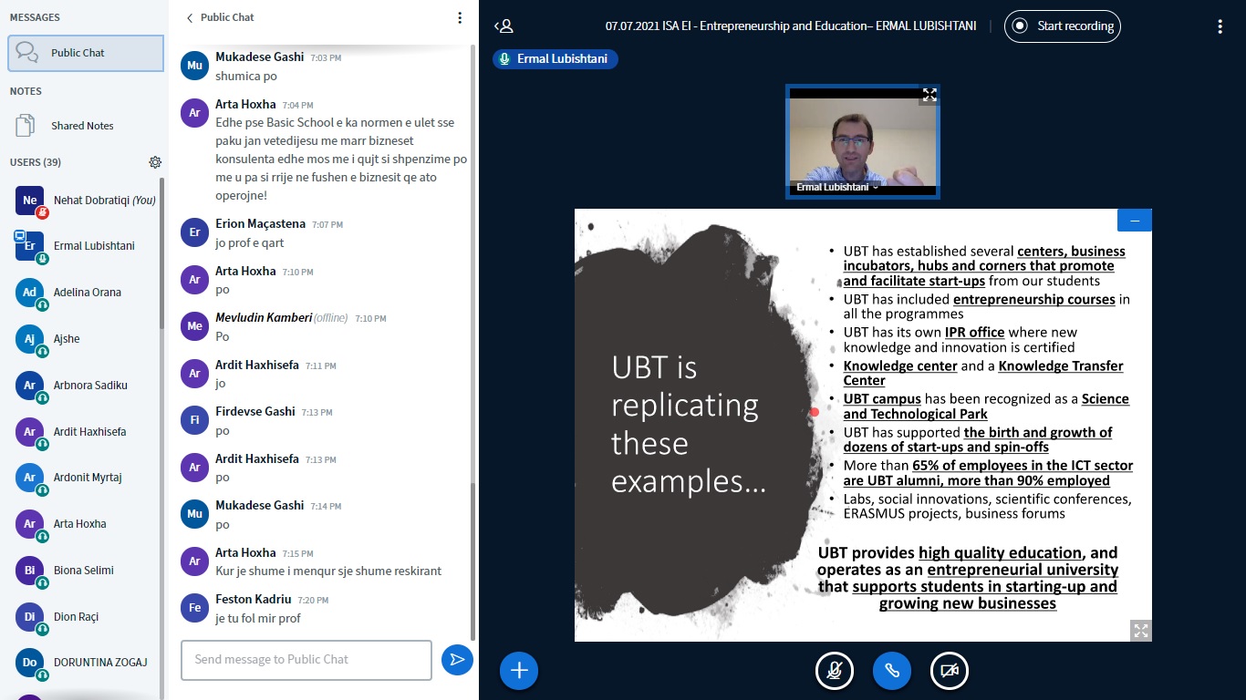Viewport: 1246px width, 700px height.
Task: Click the leave audio phone button
Action: pos(891,671)
